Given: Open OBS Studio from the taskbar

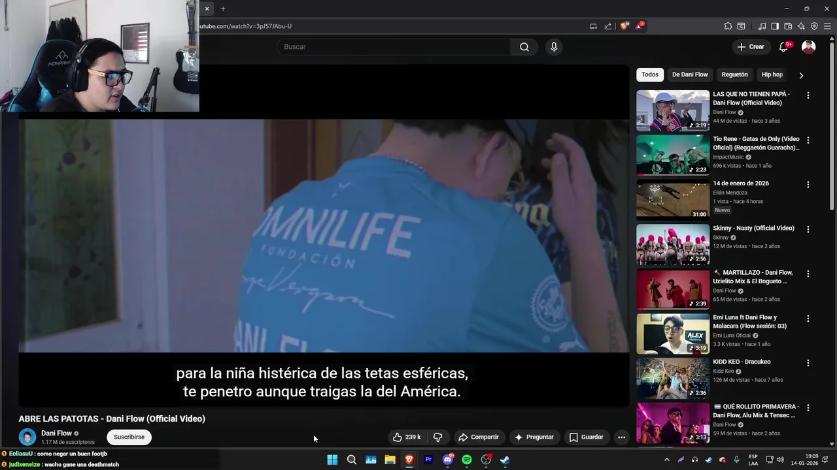Looking at the screenshot, I should (486, 460).
